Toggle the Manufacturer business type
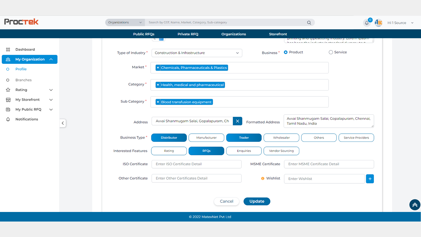Image resolution: width=421 pixels, height=237 pixels. (206, 138)
